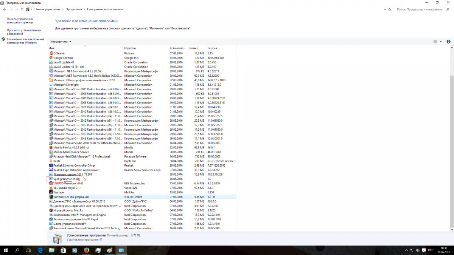The image size is (454, 255).
Task: Click the Up one level arrow
Action: click(x=22, y=9)
